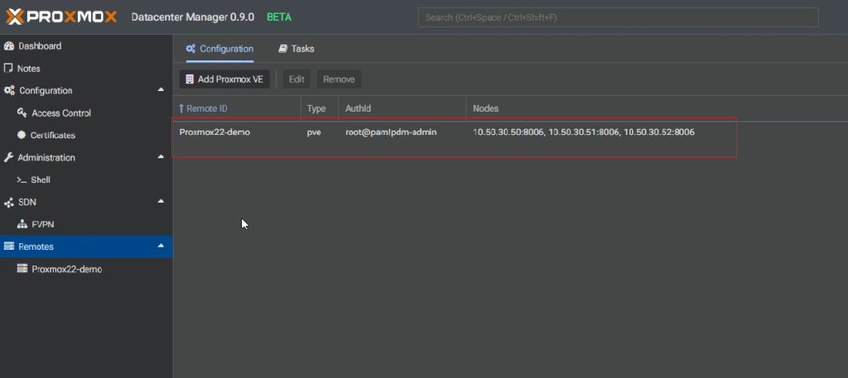Click the Shell terminal icon

coord(22,180)
